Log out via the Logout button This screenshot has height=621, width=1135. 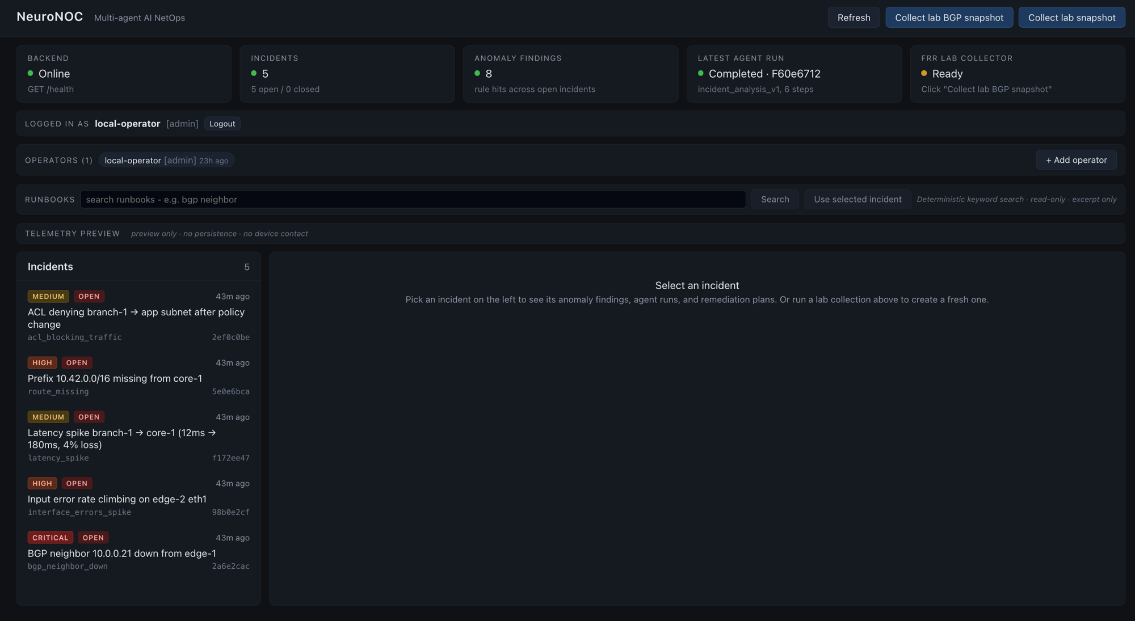click(x=222, y=124)
